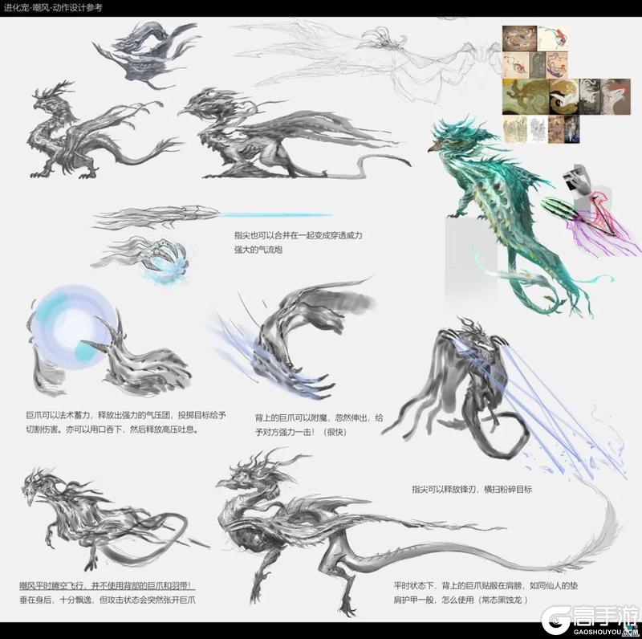The height and width of the screenshot is (639, 642).
Task: Open the top-left brown reference painting thumbnail
Action: [518, 37]
